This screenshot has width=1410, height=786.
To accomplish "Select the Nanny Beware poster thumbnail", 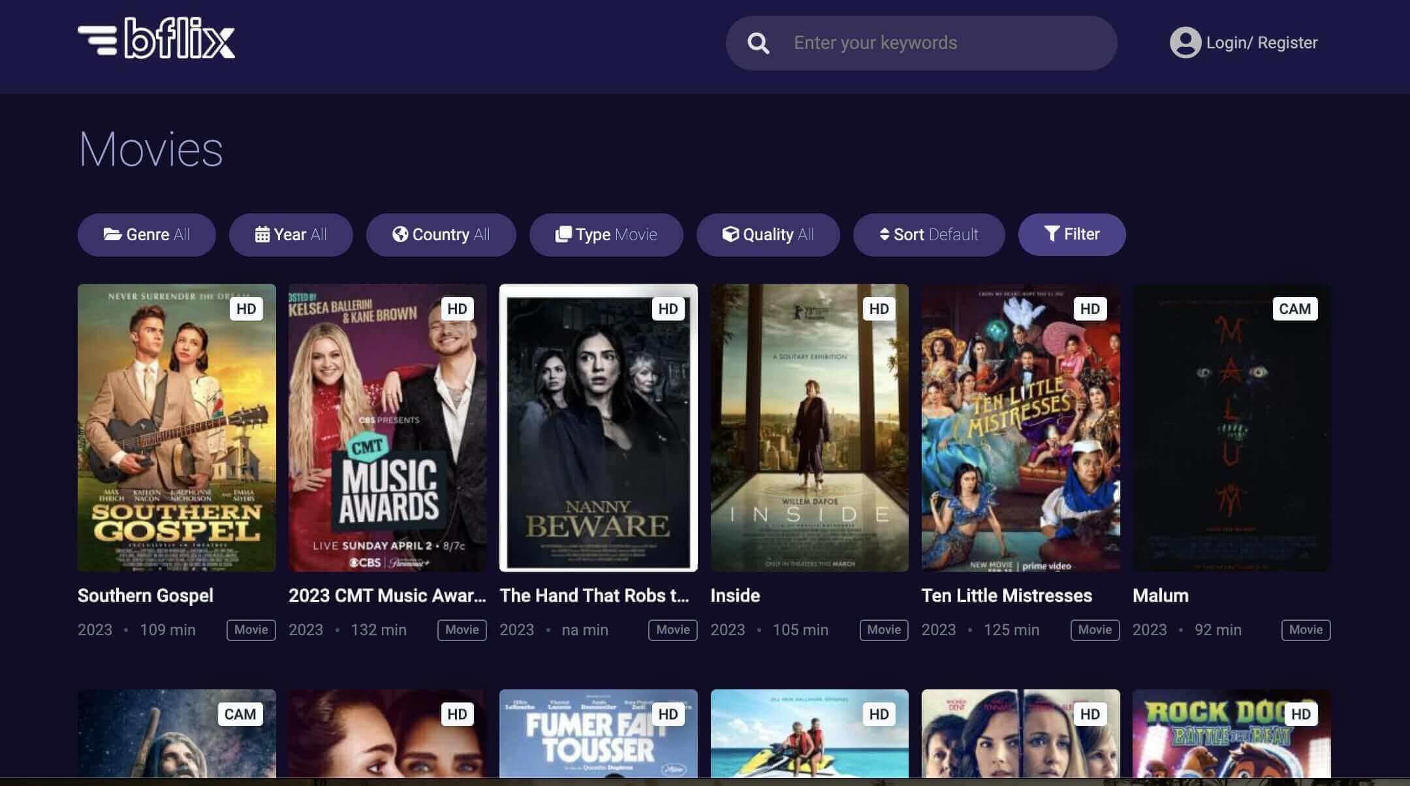I will coord(599,428).
